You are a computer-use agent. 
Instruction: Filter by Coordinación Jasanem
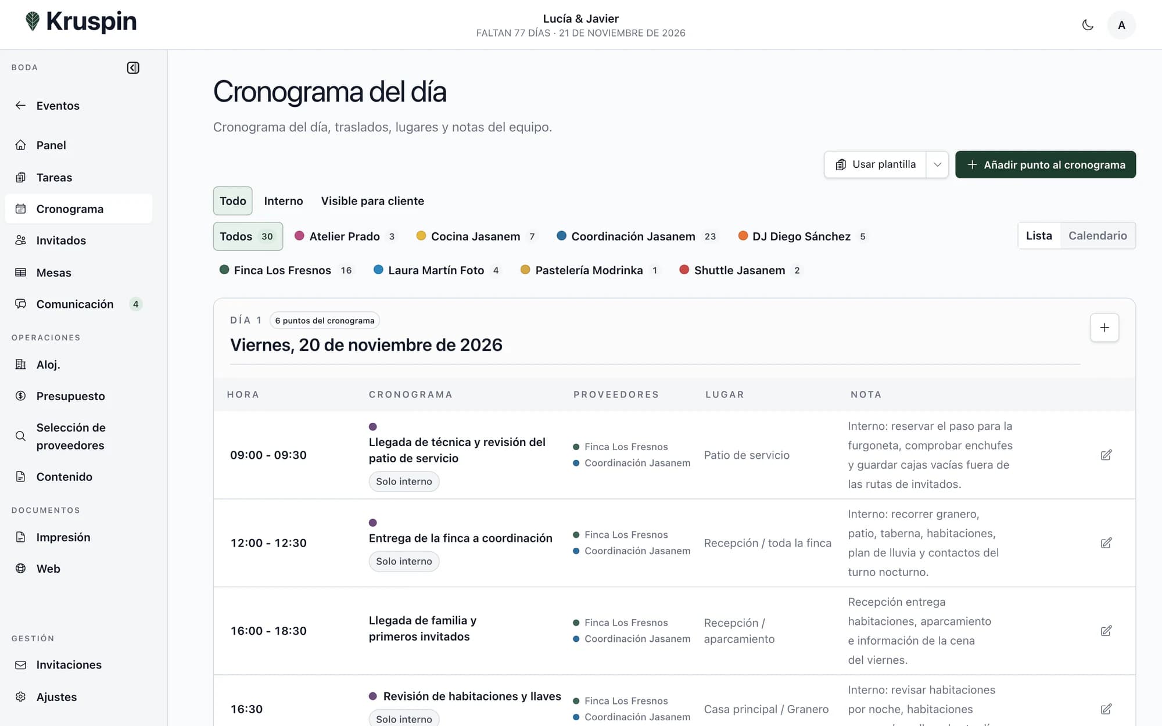637,236
